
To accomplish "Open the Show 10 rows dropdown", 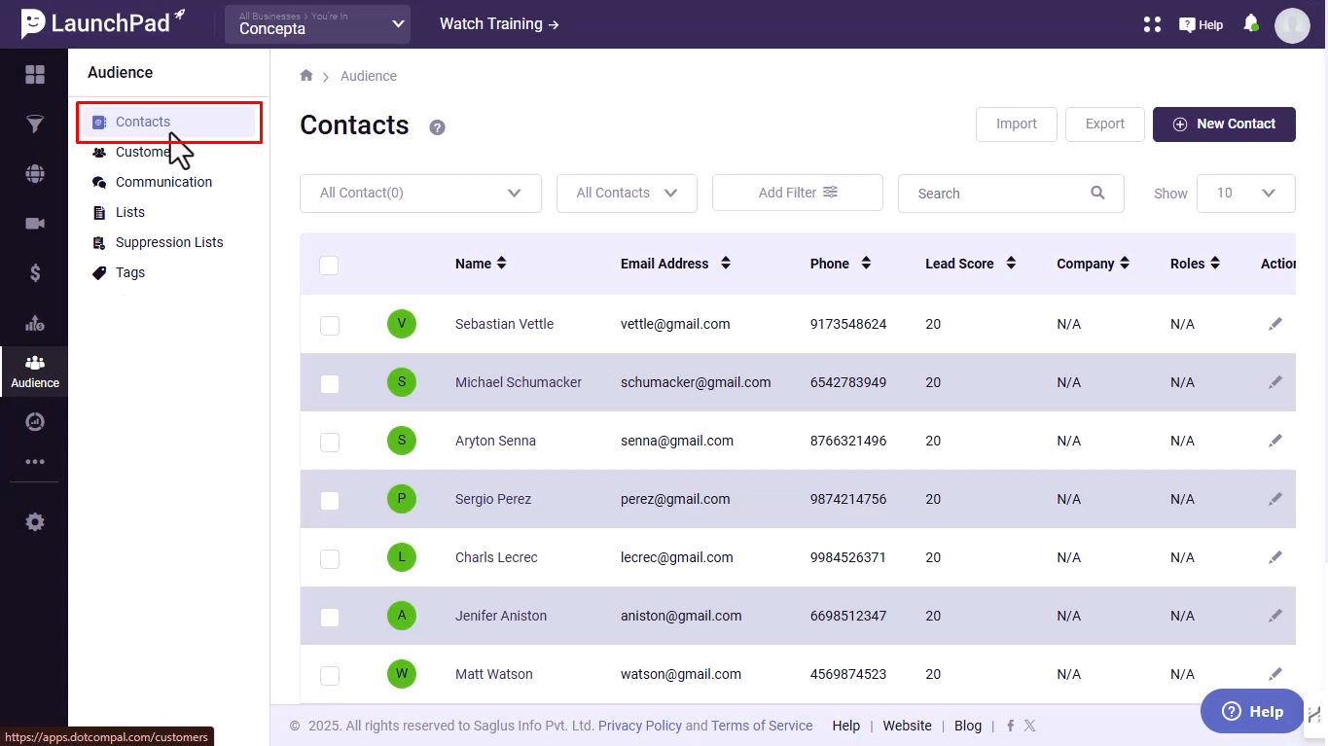I will point(1245,193).
